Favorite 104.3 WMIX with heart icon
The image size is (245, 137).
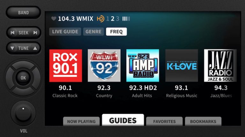pos(54,18)
